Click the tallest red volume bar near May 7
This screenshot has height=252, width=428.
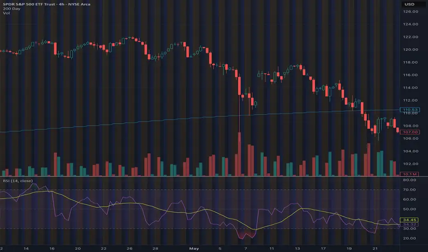(x=239, y=154)
